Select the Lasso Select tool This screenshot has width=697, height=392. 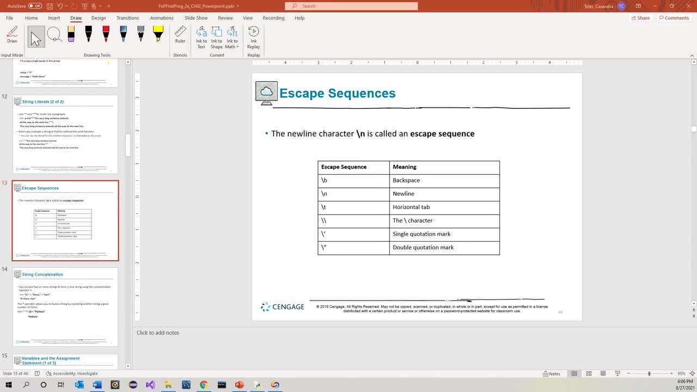54,36
